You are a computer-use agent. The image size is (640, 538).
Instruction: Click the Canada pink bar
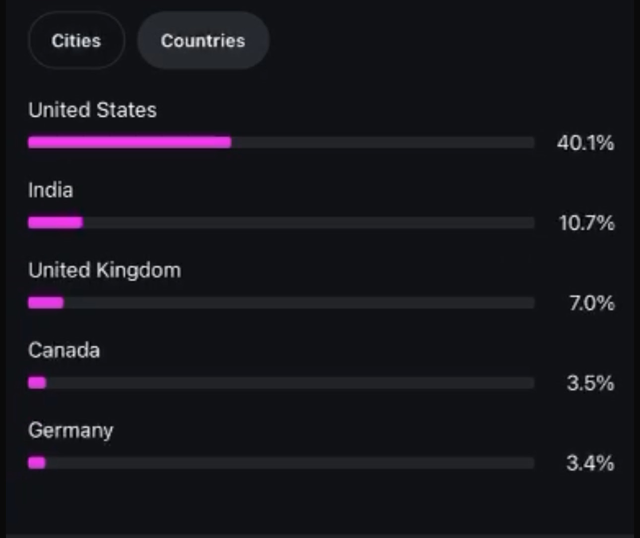click(37, 383)
